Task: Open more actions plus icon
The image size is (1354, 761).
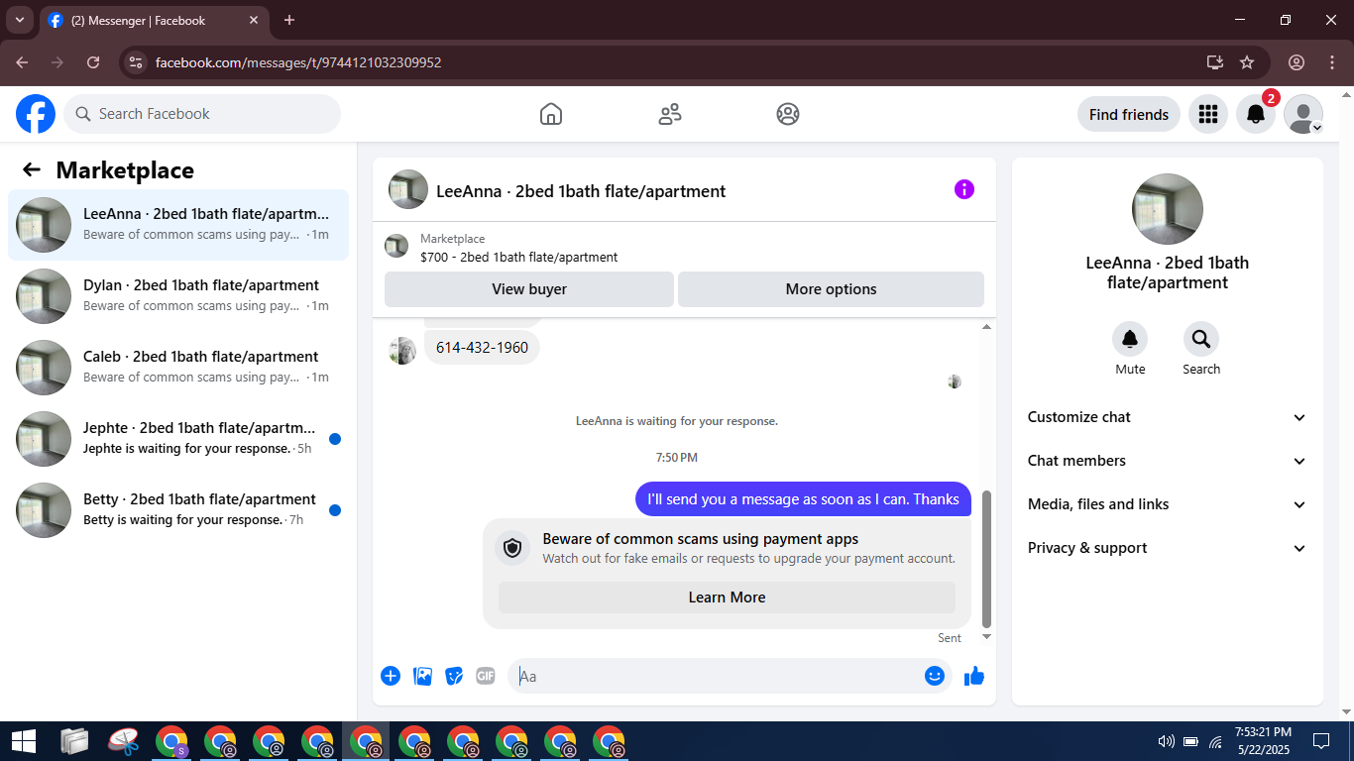Action: [x=391, y=676]
